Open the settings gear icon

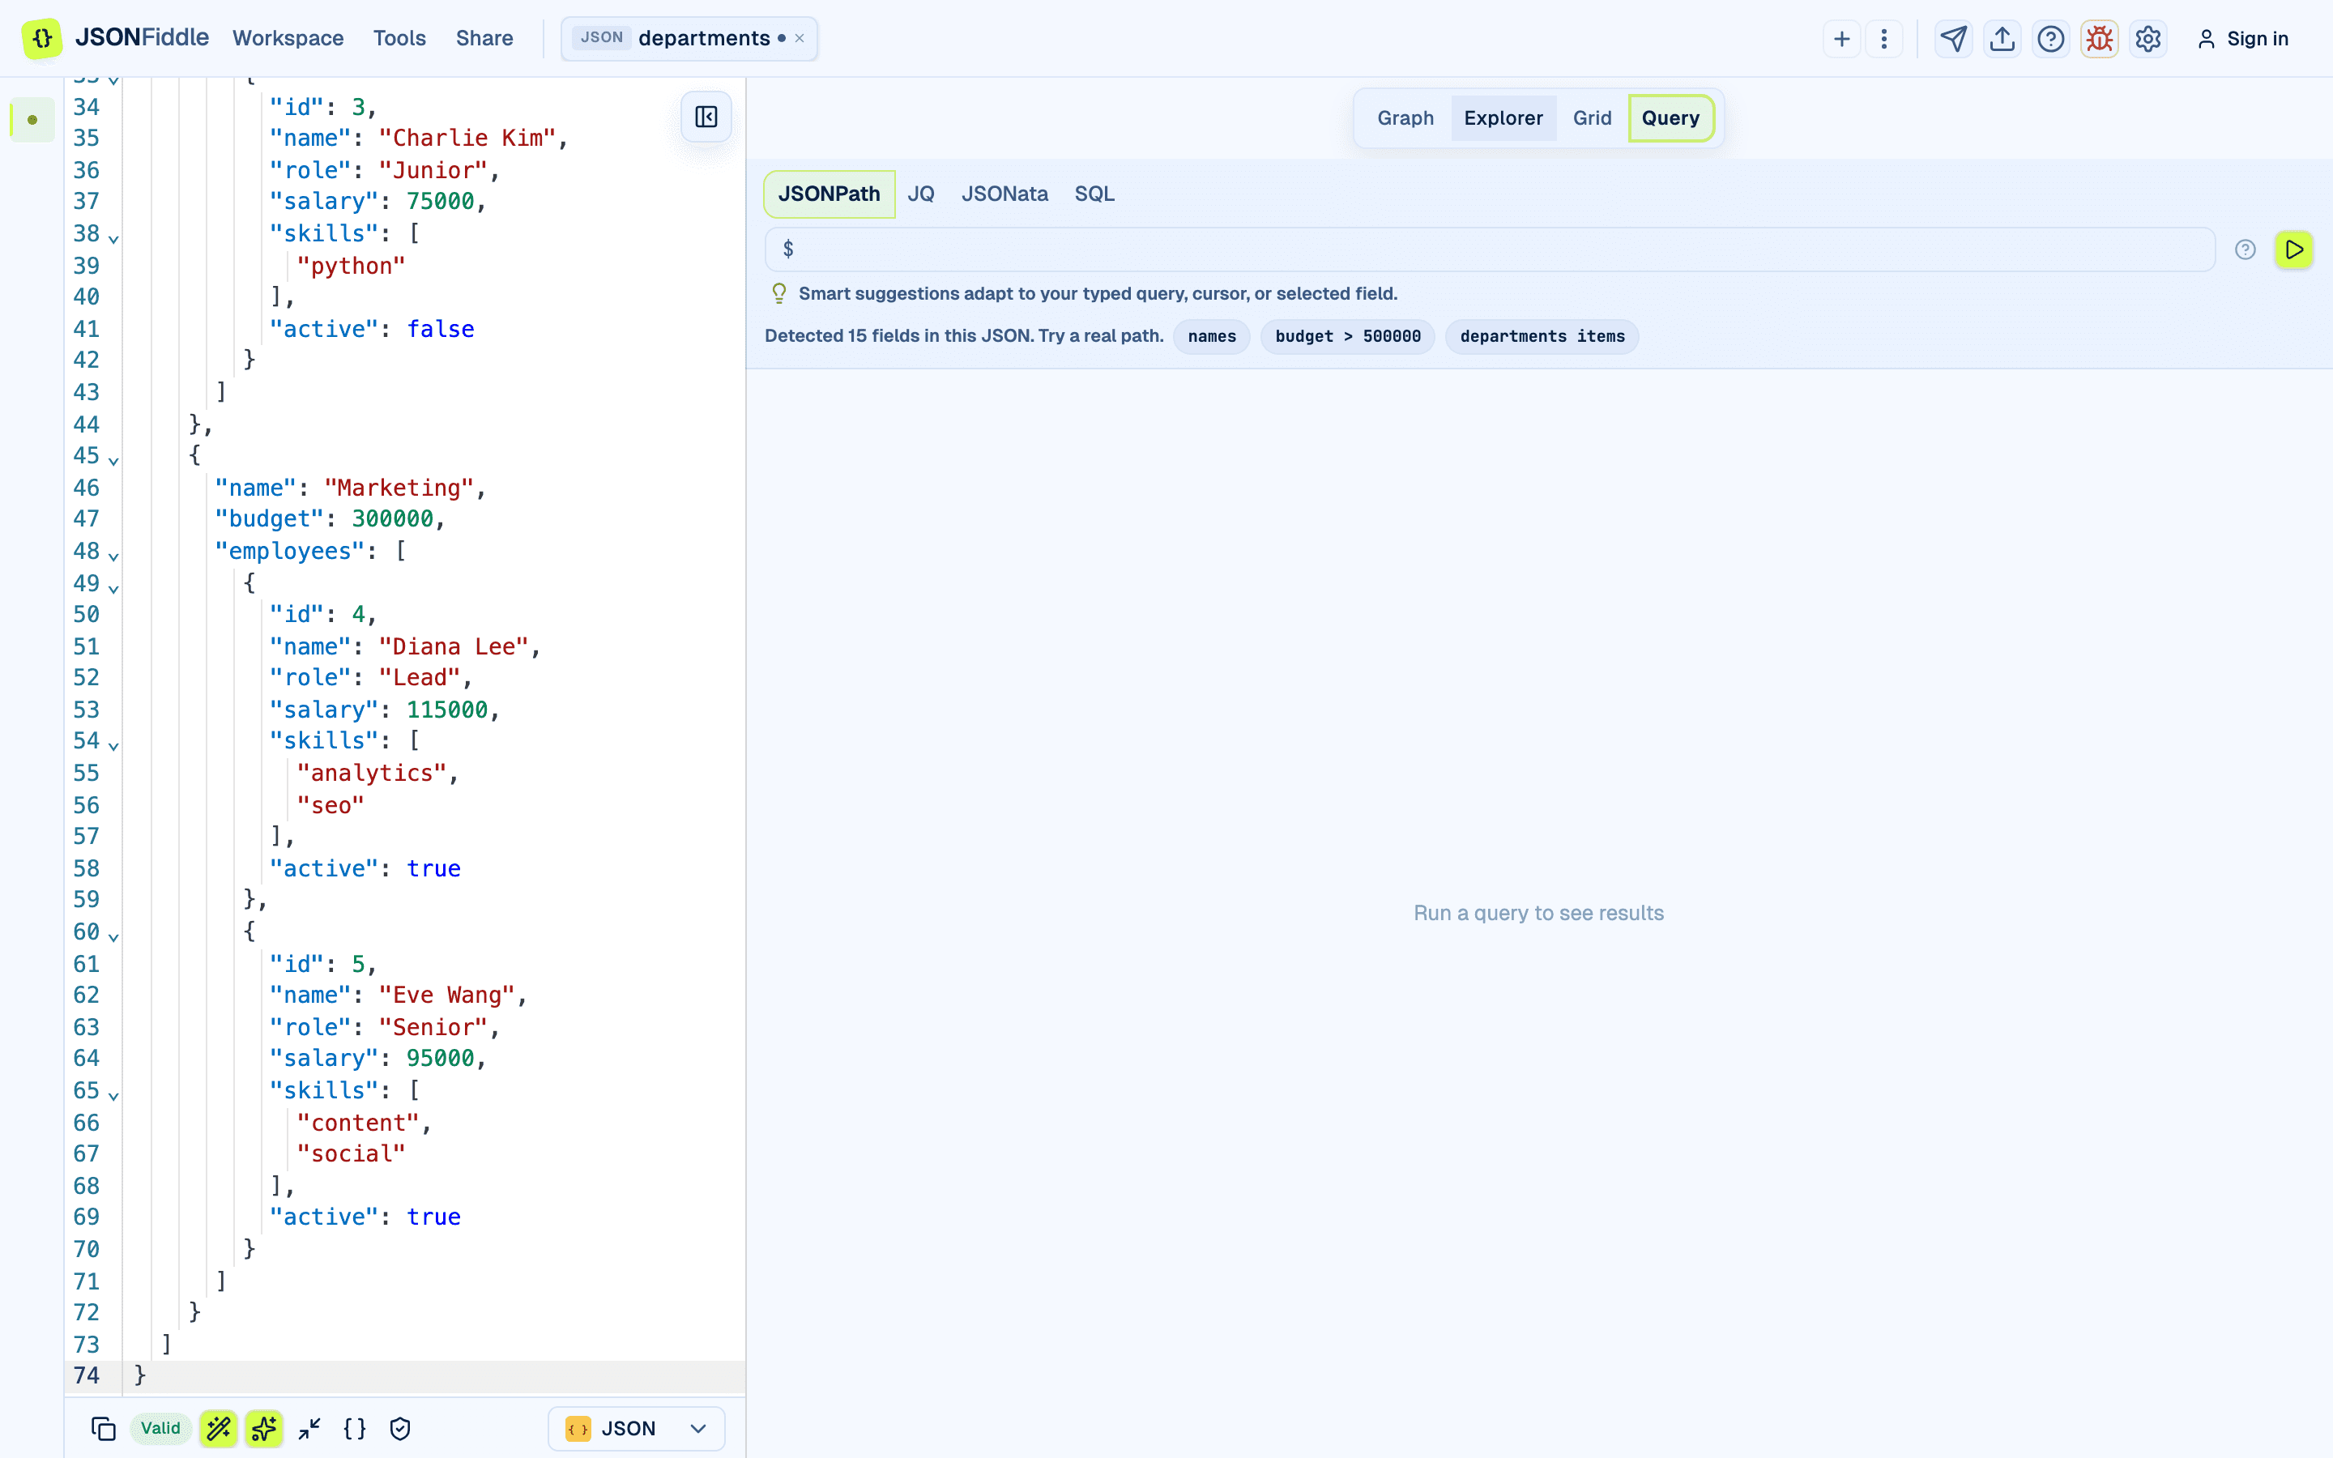click(x=2148, y=39)
